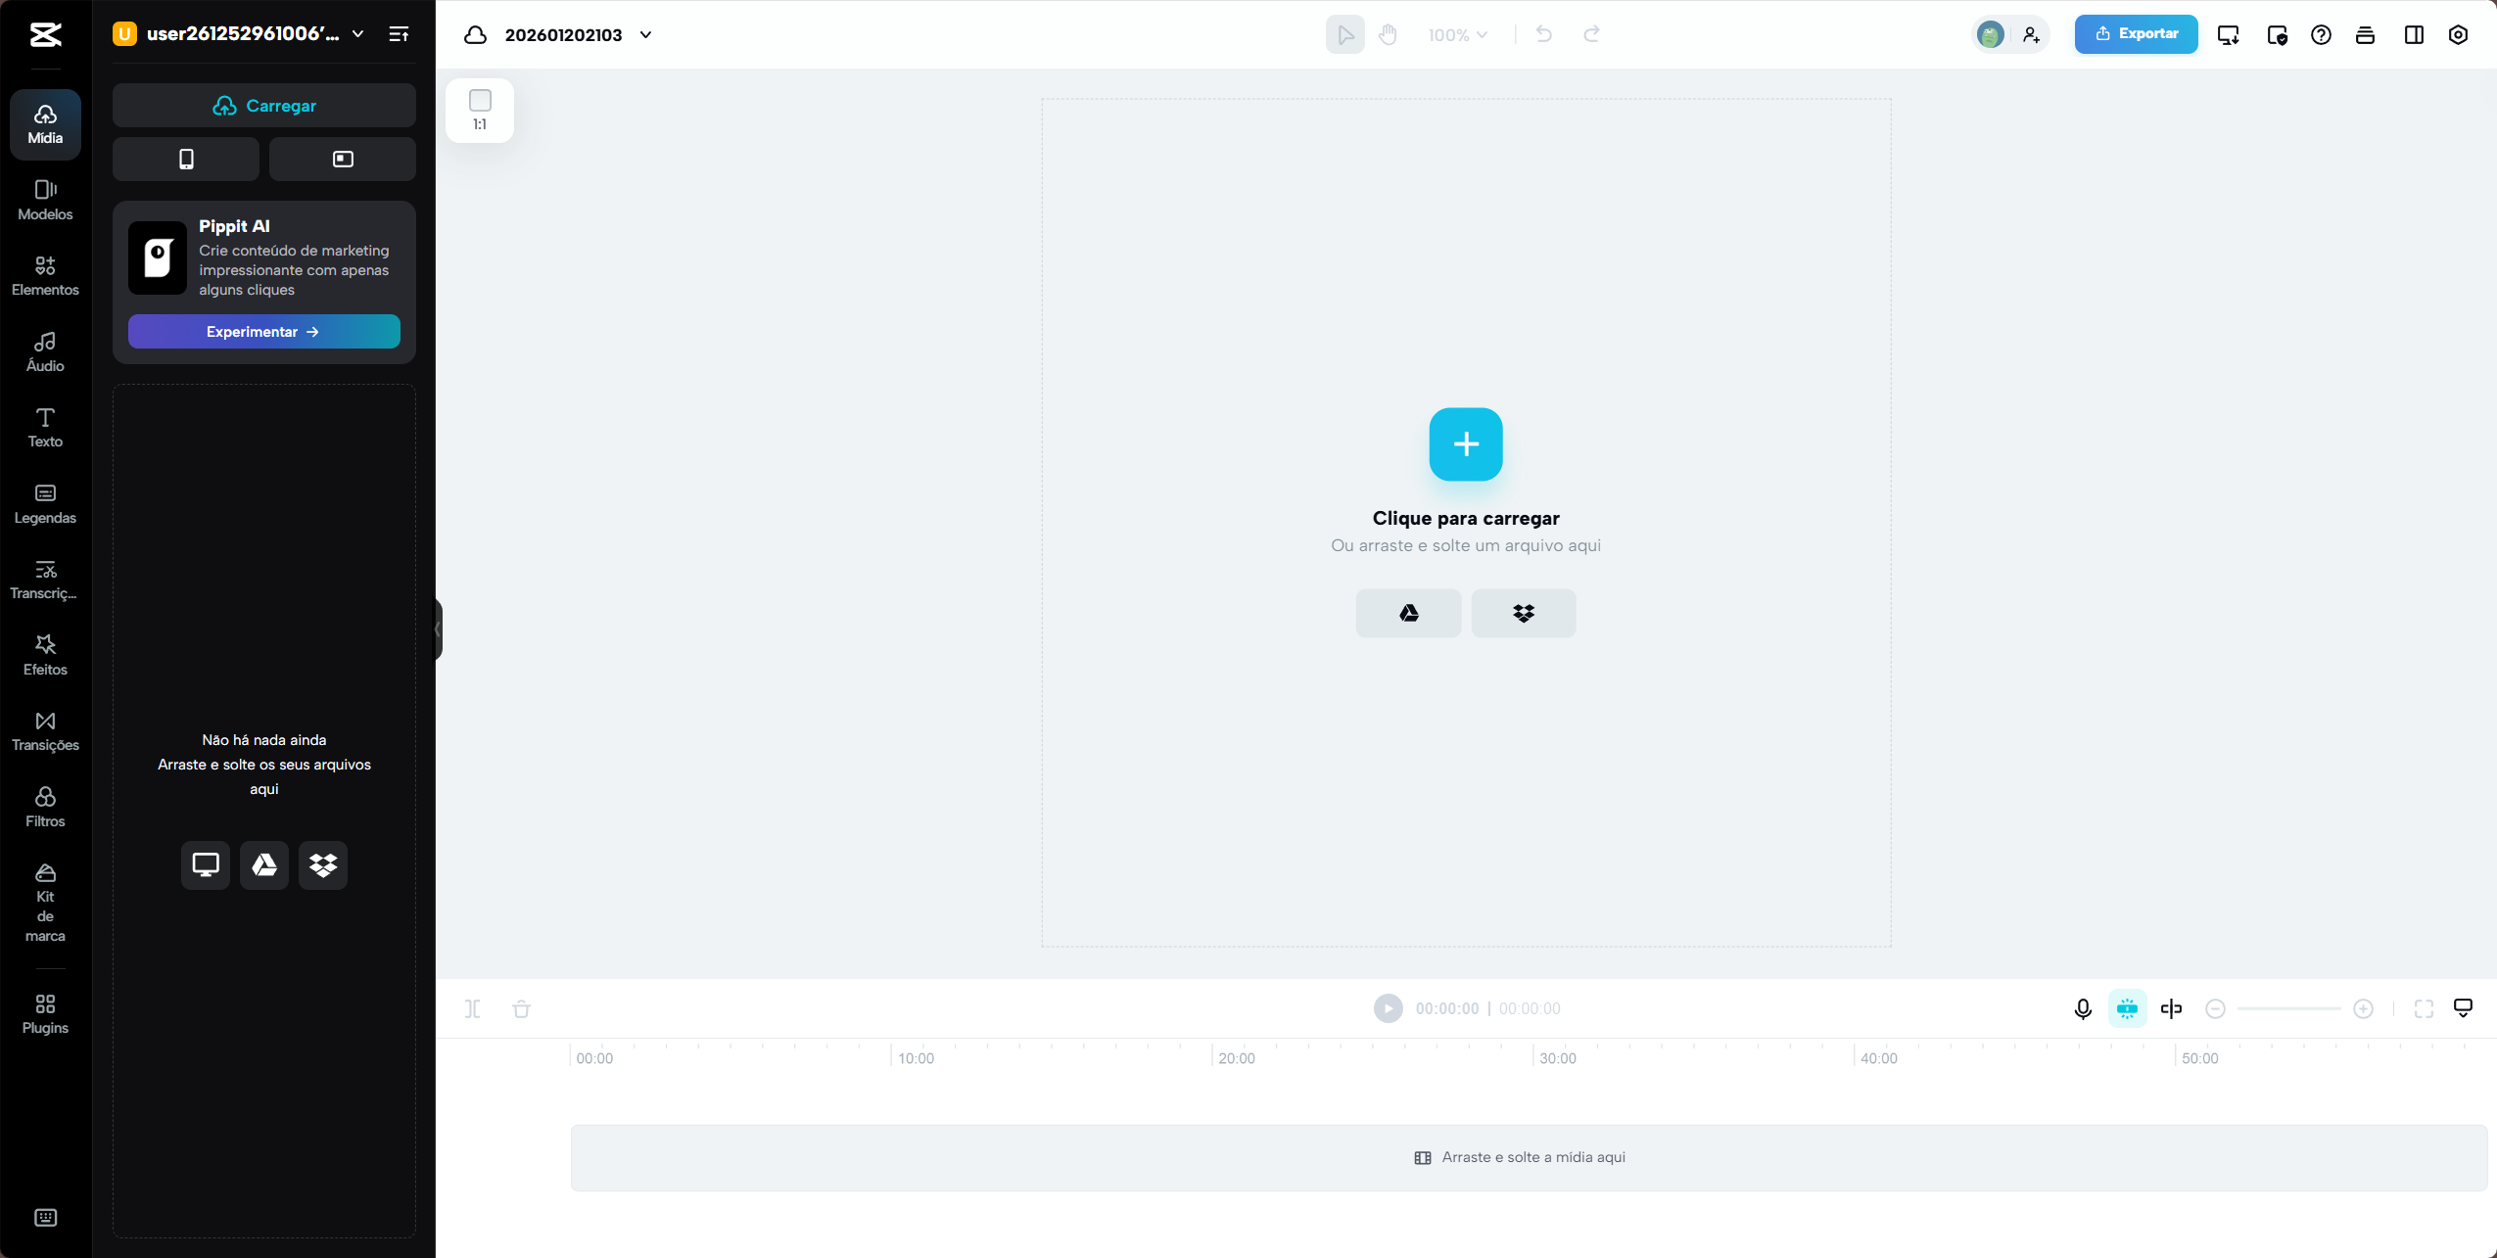Click the cloud save status icon
Screen dimensions: 2497x1258
(475, 35)
